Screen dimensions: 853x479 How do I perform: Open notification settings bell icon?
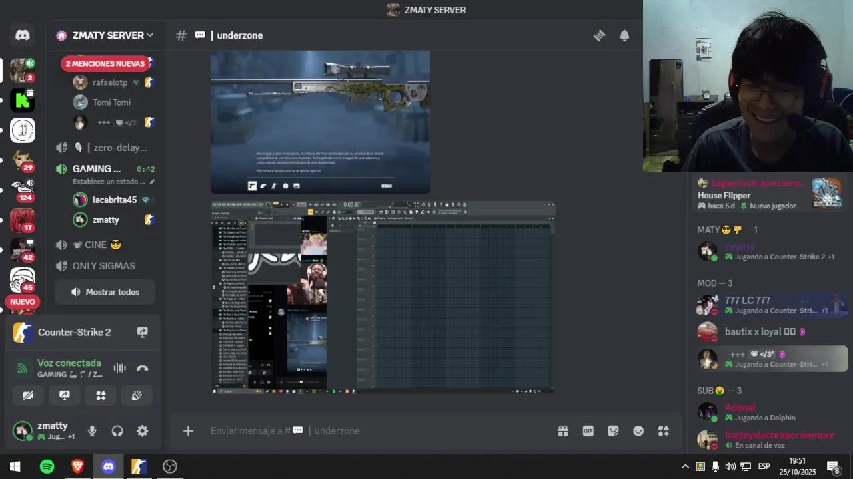point(624,35)
